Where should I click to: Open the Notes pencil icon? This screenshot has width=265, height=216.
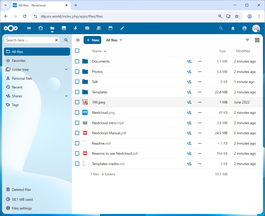pos(122,28)
